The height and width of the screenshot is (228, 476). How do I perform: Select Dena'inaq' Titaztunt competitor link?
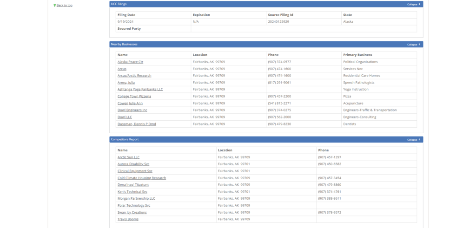click(x=134, y=185)
